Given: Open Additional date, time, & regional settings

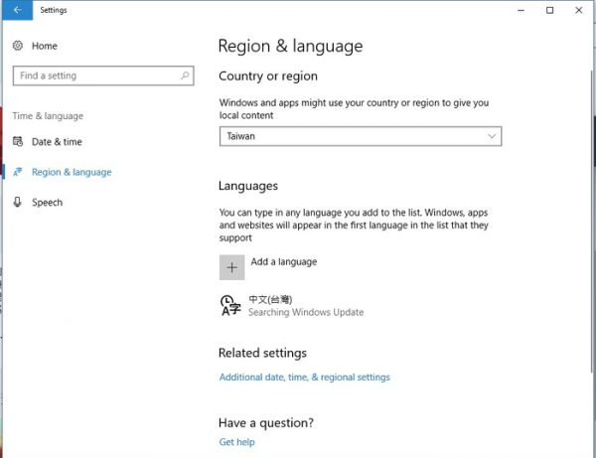Looking at the screenshot, I should 305,378.
